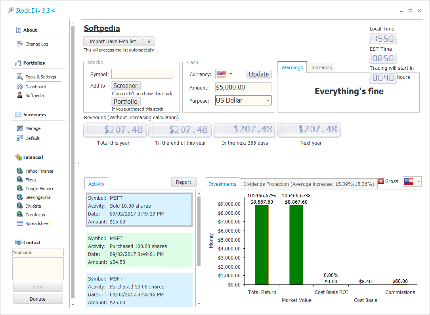Image resolution: width=430 pixels, height=315 pixels.
Task: Click the cash Amount field
Action: coord(243,87)
